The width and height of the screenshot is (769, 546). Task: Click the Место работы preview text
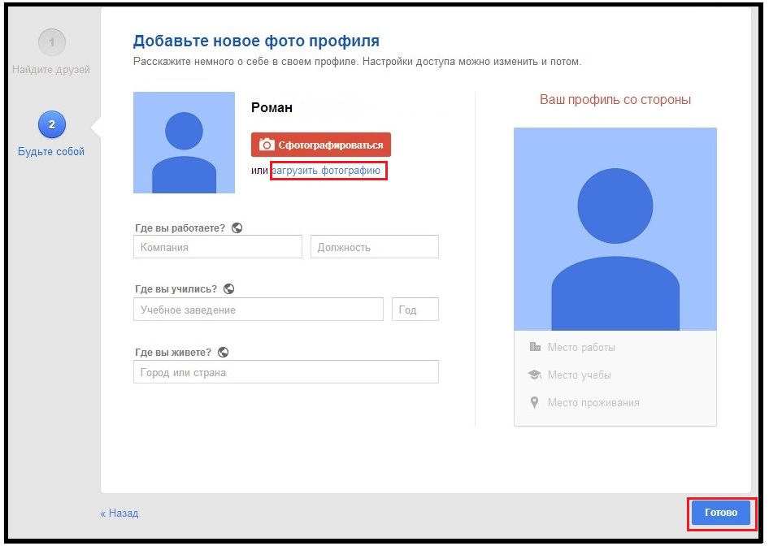pos(581,348)
